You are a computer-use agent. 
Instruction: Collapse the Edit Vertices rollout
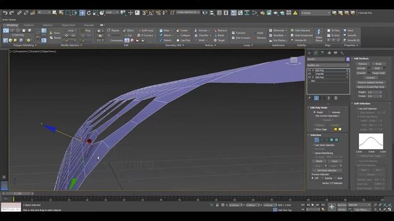tap(361, 59)
